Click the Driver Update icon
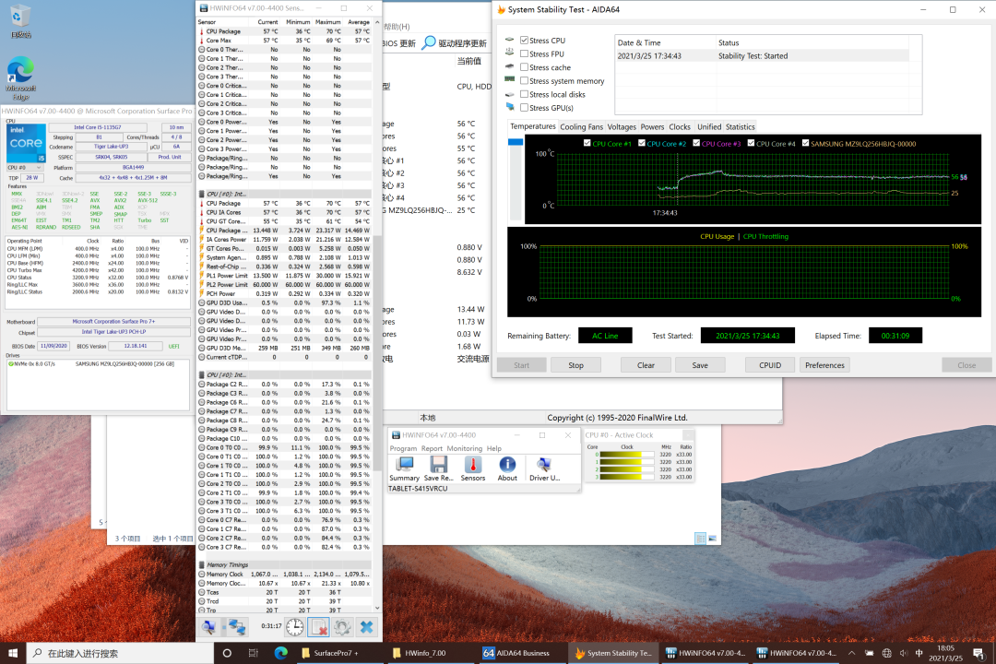This screenshot has height=664, width=996. point(543,466)
